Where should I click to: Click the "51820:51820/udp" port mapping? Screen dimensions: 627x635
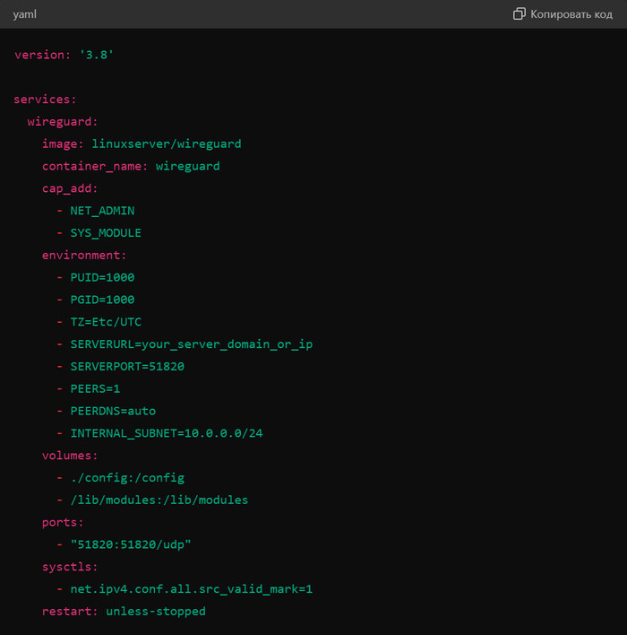pyautogui.click(x=131, y=544)
